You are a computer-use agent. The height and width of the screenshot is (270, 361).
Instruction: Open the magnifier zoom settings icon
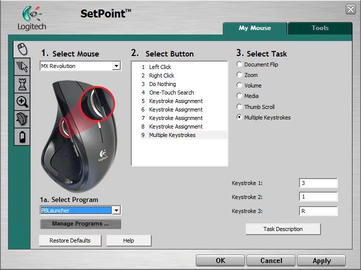point(22,101)
